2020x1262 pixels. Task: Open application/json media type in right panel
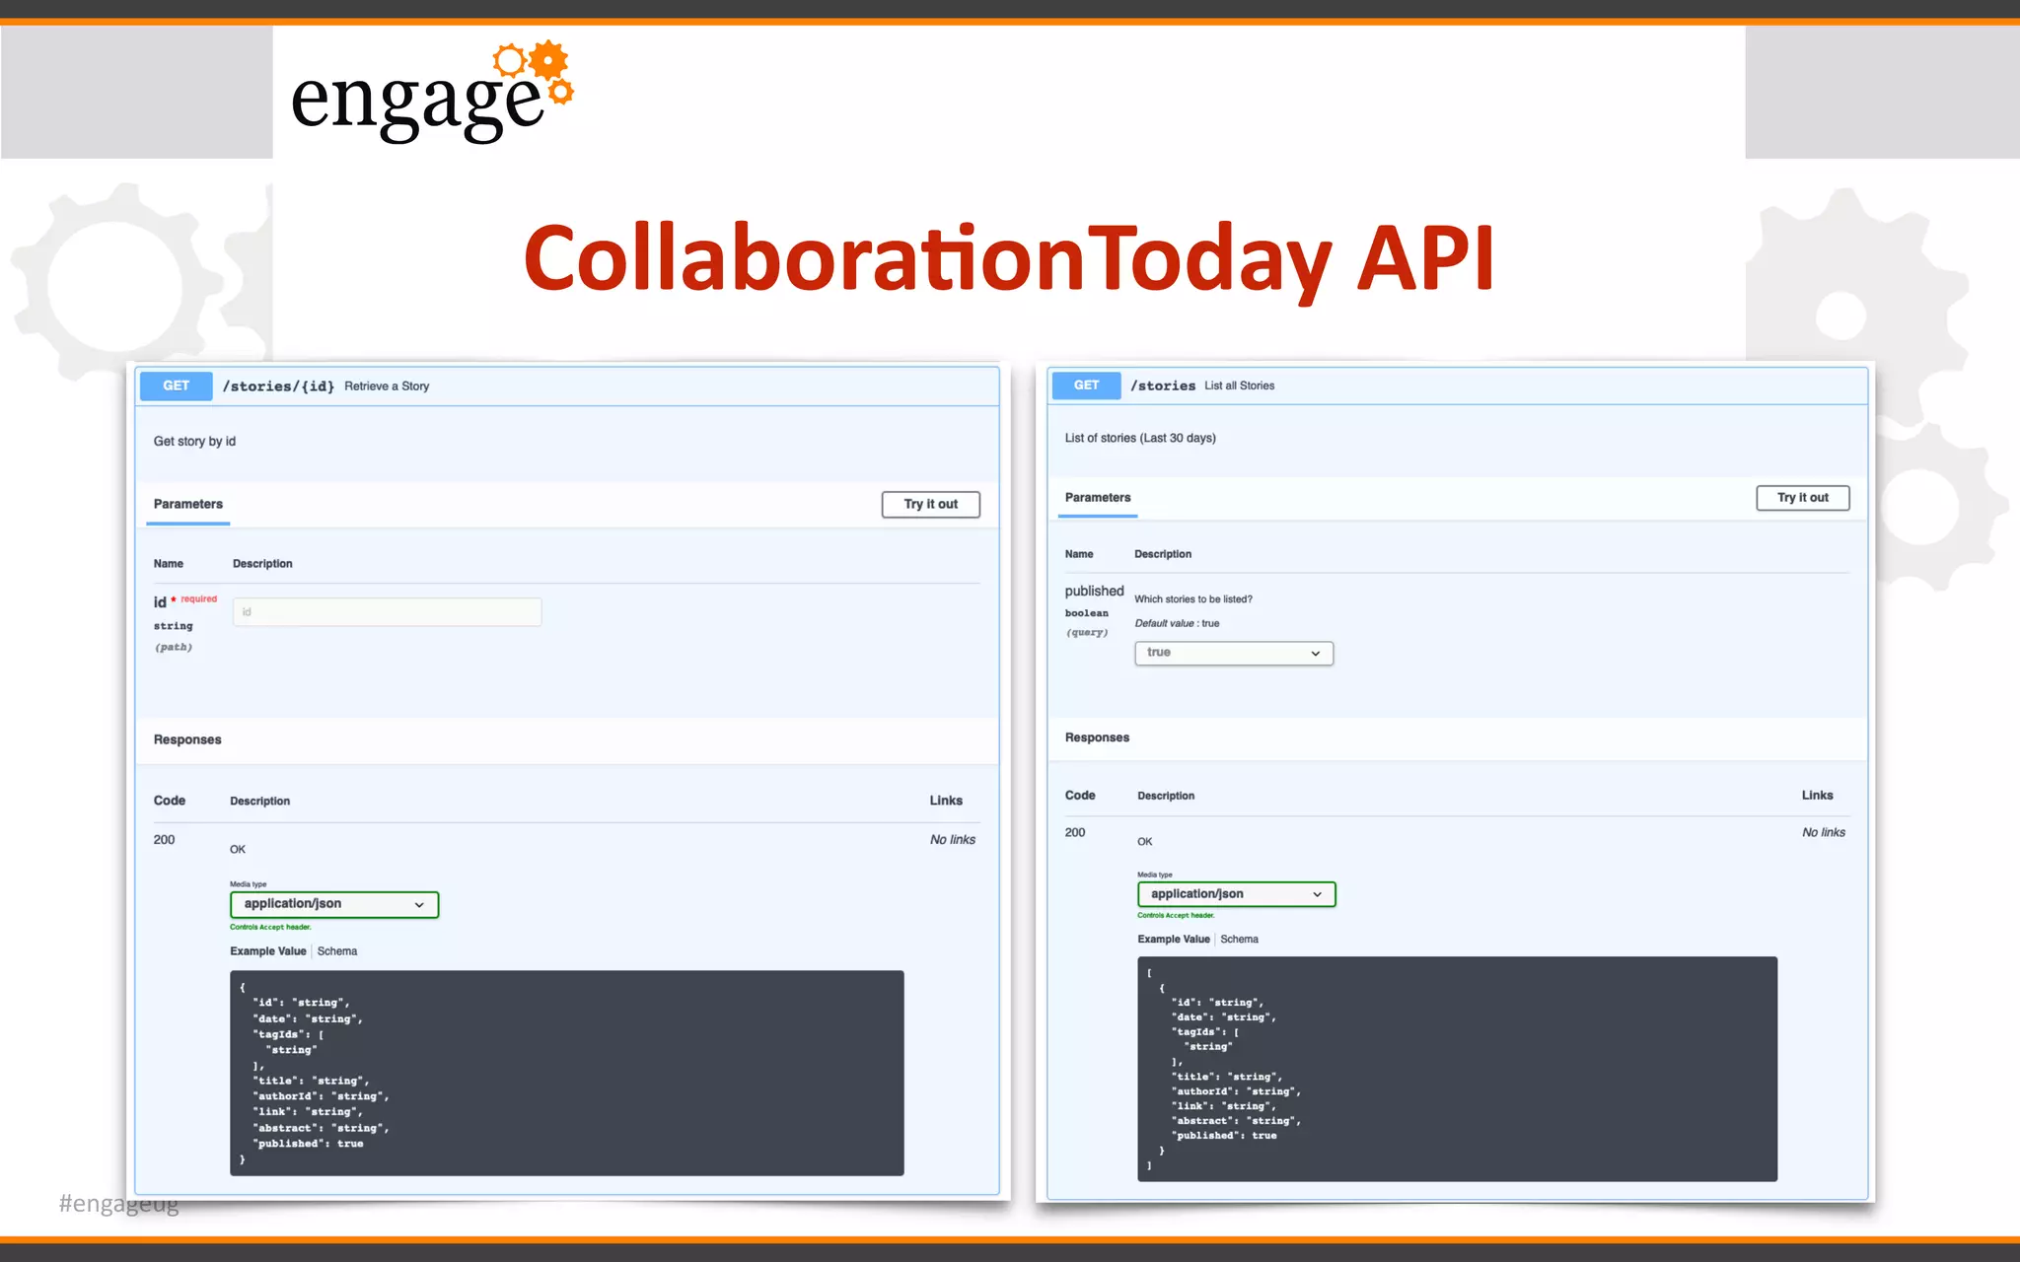[x=1236, y=894]
